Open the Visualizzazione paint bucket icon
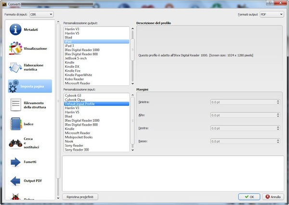 15,48
